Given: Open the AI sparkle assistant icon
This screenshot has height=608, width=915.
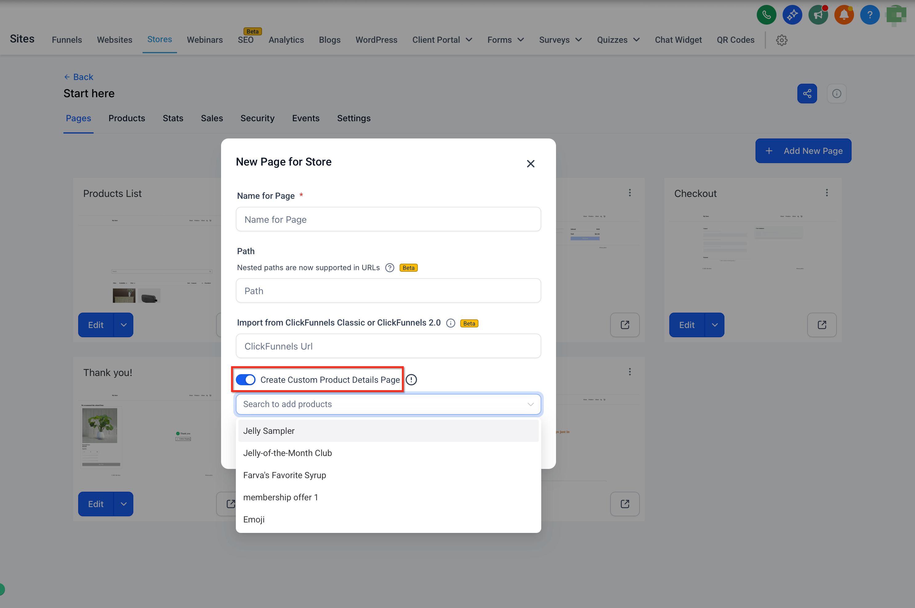Looking at the screenshot, I should point(792,15).
